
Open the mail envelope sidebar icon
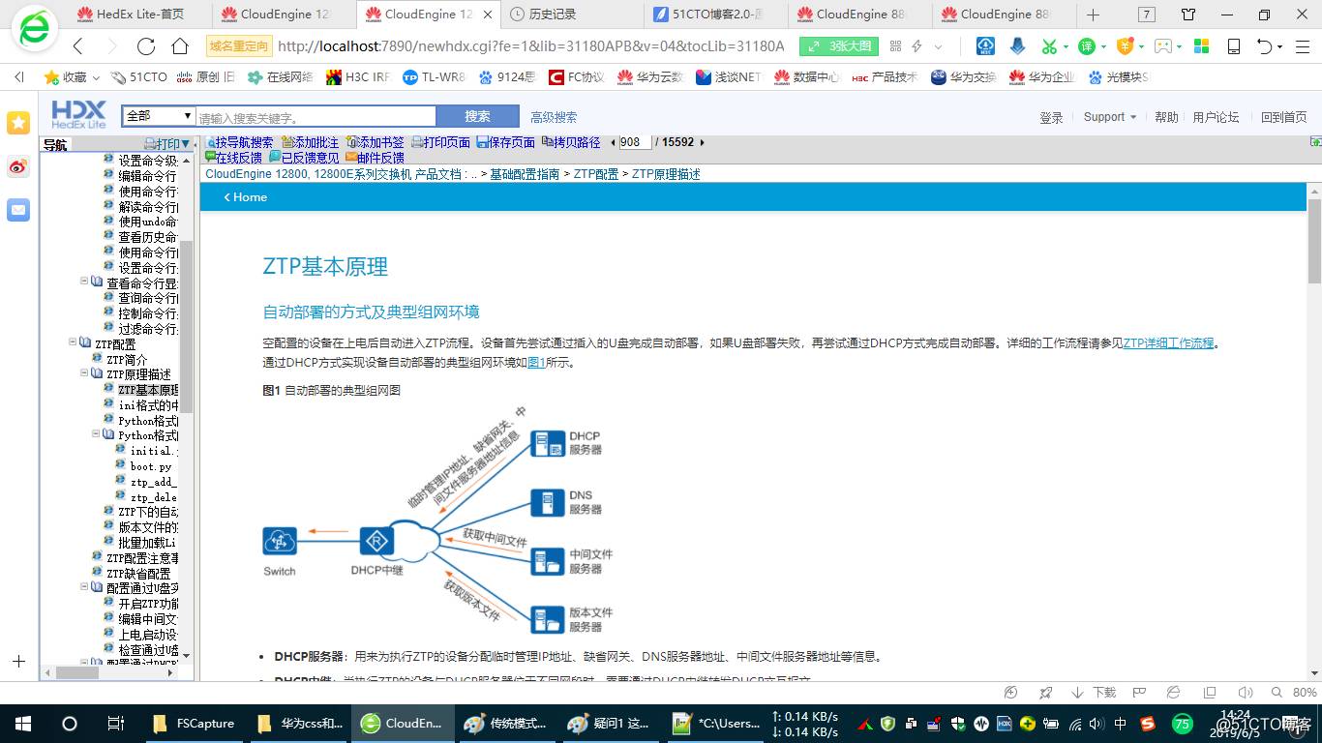click(x=18, y=210)
